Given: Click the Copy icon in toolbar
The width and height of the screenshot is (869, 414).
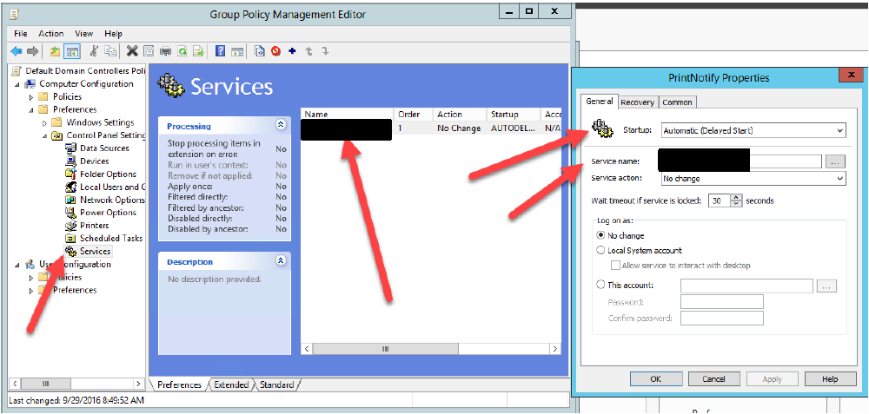Looking at the screenshot, I should point(110,51).
